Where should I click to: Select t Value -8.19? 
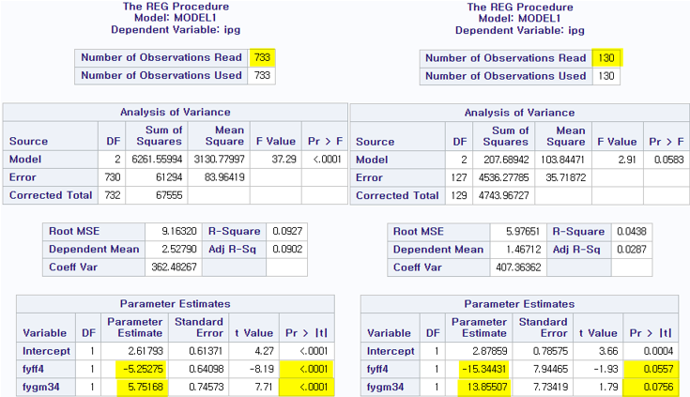tap(262, 369)
